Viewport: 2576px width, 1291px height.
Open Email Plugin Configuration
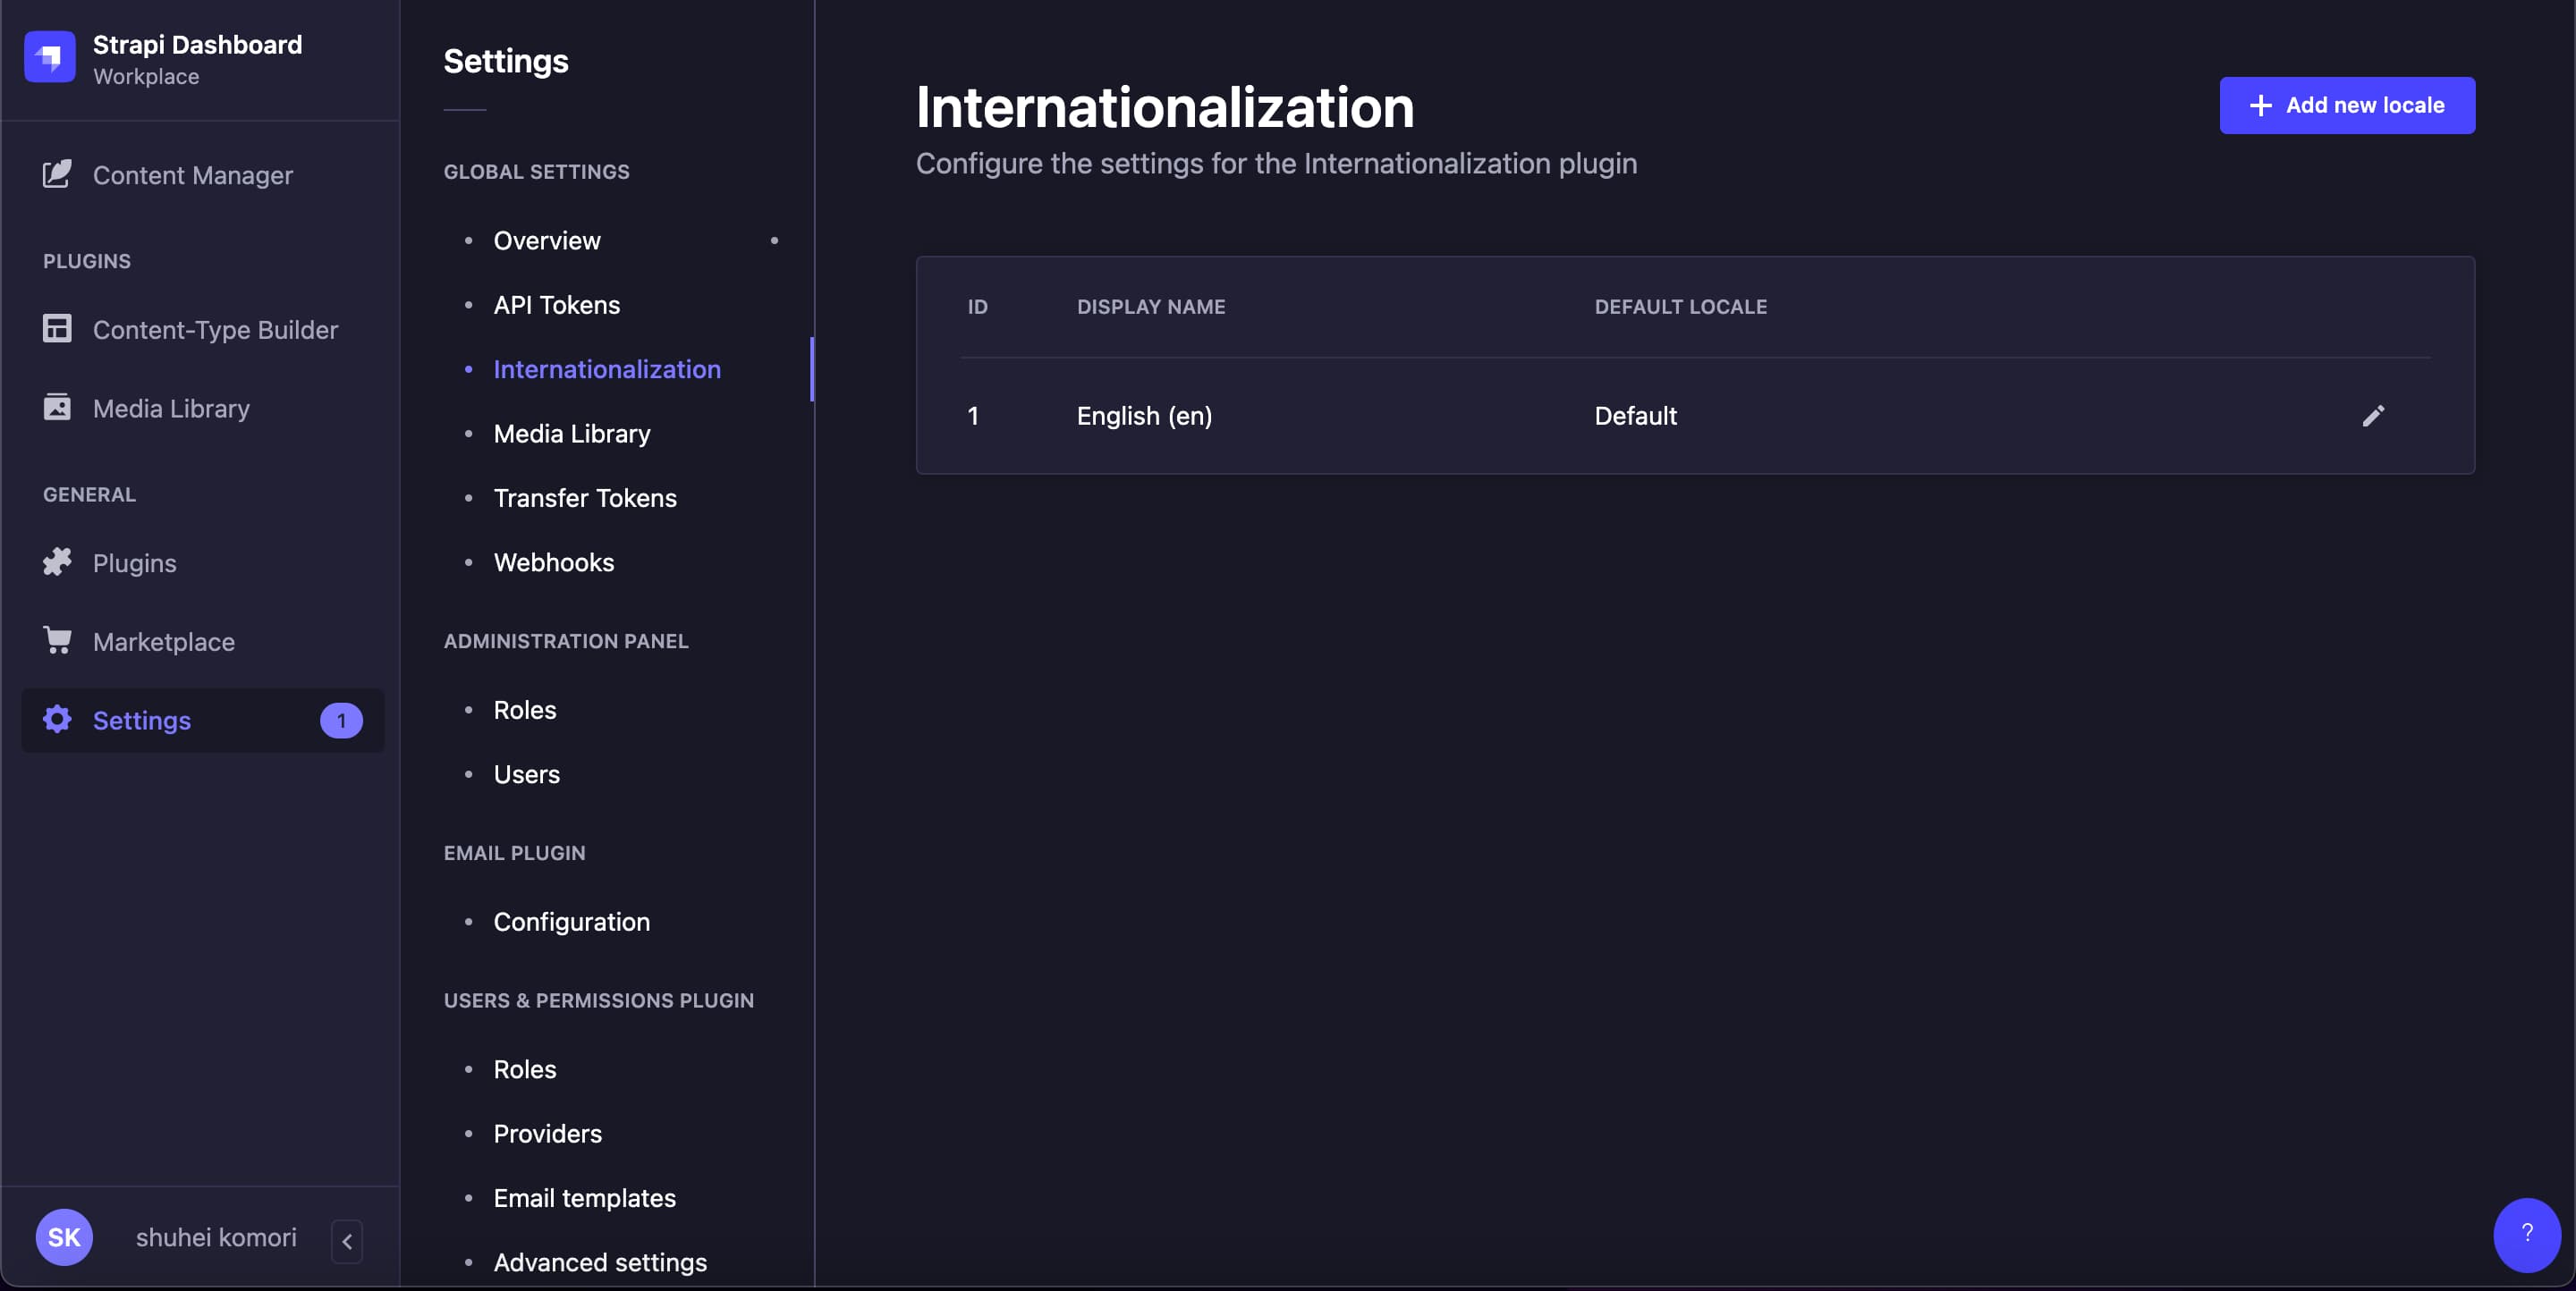[x=572, y=921]
